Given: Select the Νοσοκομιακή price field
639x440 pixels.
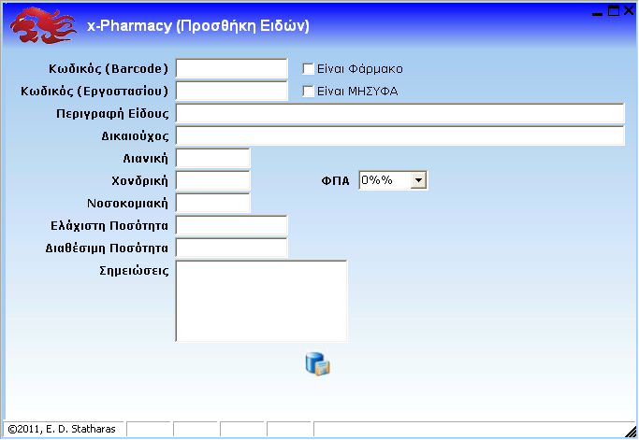Looking at the screenshot, I should point(212,203).
